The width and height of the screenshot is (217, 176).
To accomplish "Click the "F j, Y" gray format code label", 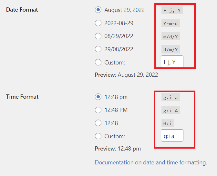I will 172,10.
